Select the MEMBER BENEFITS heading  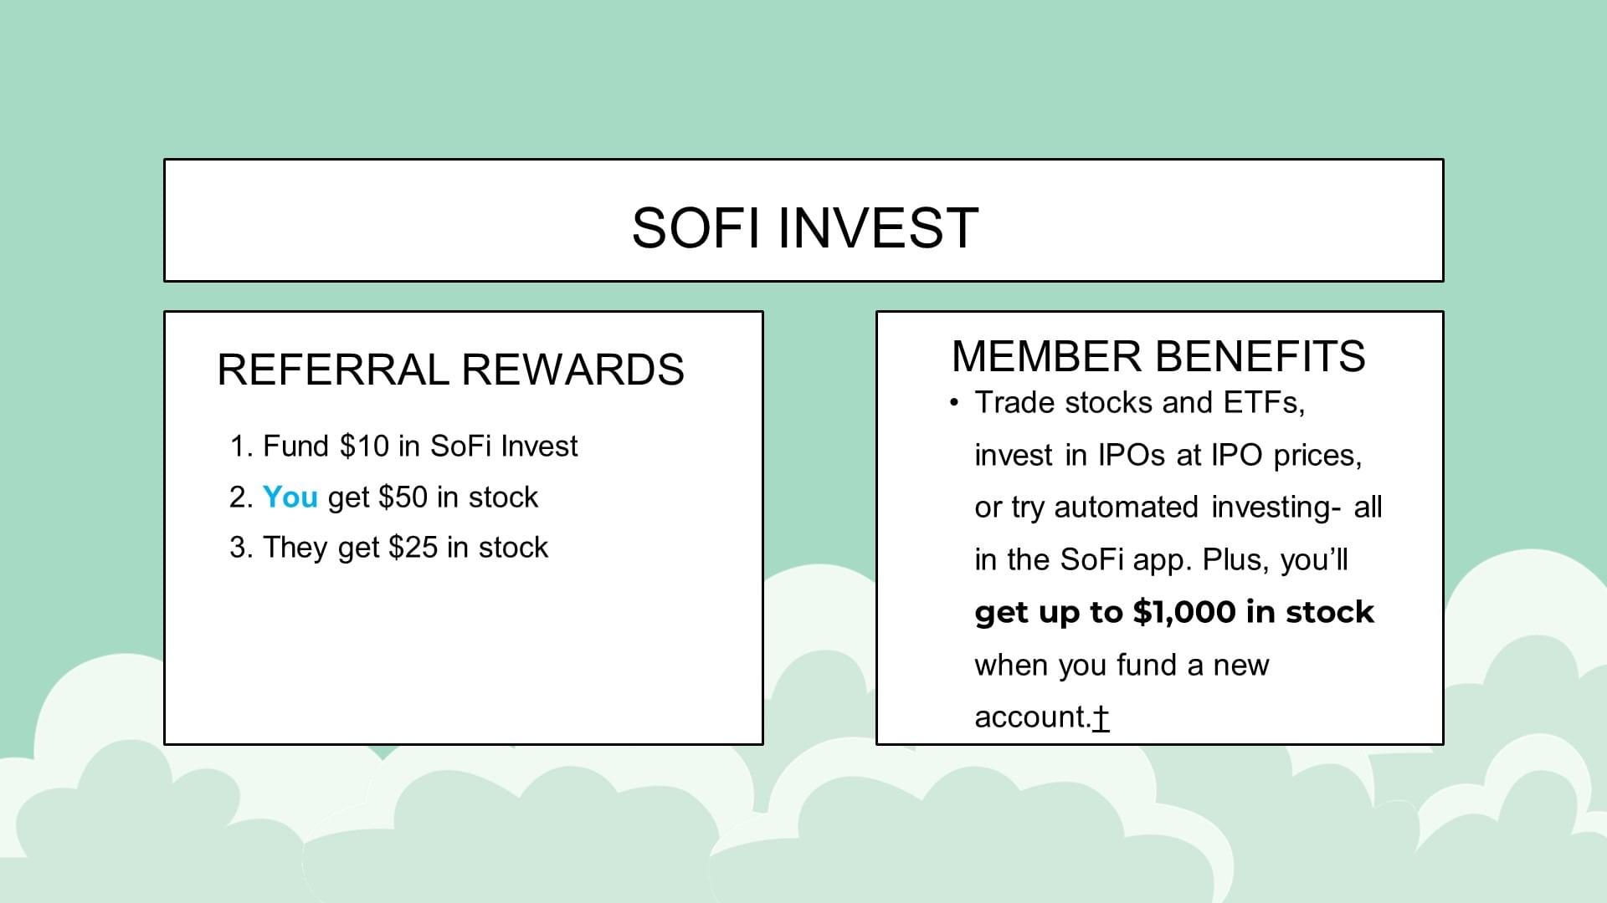1158,356
